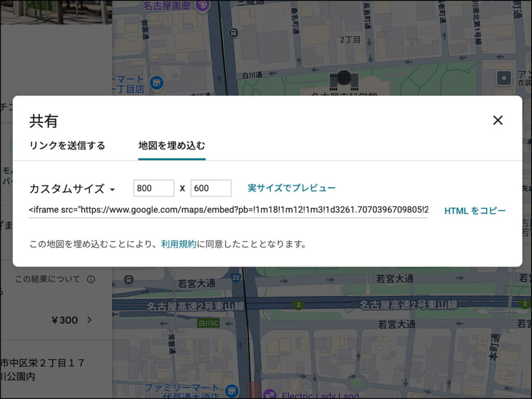The width and height of the screenshot is (532, 399).
Task: Open the 実サイズでプレビュー preview link
Action: point(291,188)
